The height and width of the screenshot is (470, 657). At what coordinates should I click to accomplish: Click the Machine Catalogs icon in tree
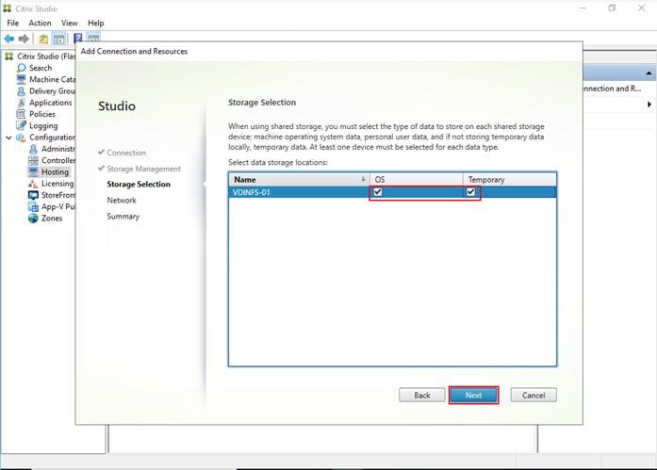coord(22,79)
